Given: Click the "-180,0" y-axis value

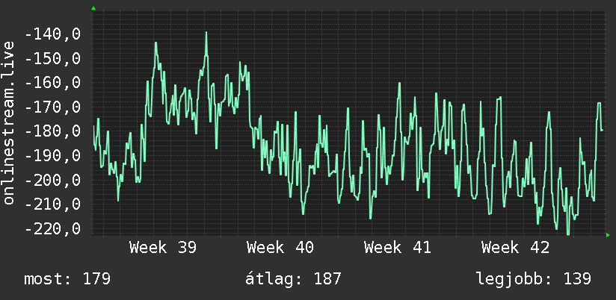Looking at the screenshot, I should coord(52,131).
